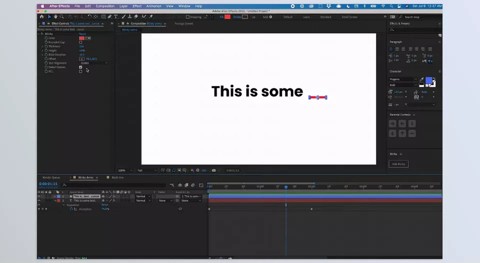
Task: Click the up arrow in Parental Controls
Action: coord(402,133)
